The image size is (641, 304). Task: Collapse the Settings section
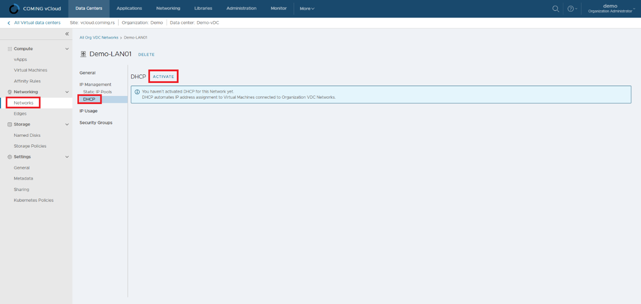point(67,157)
